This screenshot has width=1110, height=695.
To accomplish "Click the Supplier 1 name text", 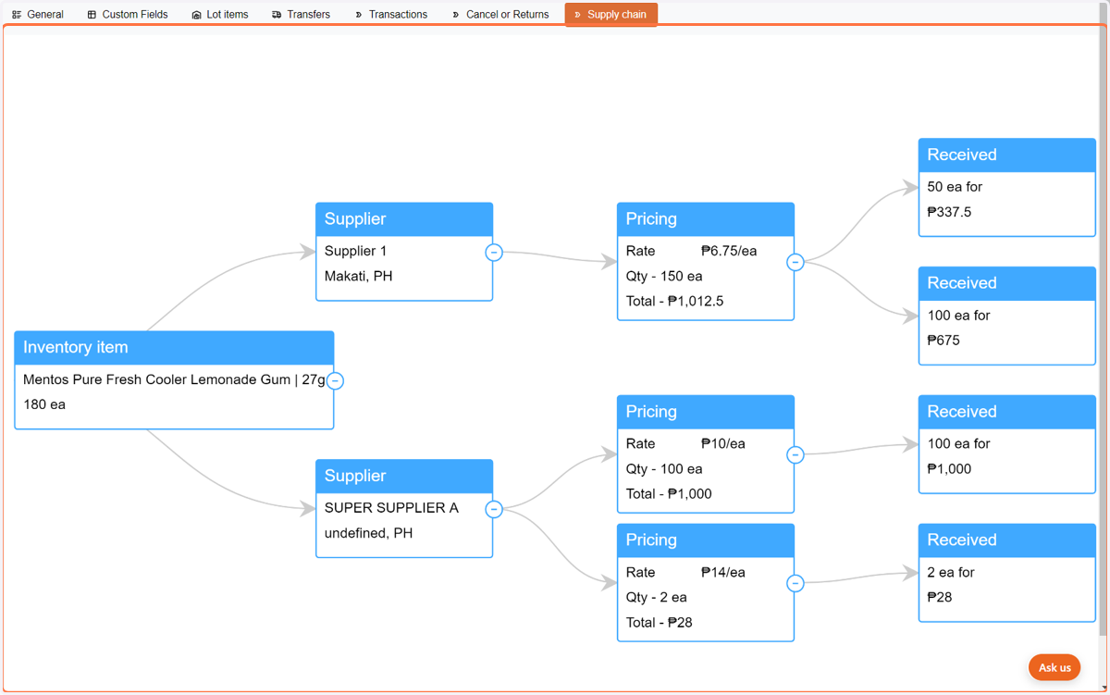I will pos(356,251).
